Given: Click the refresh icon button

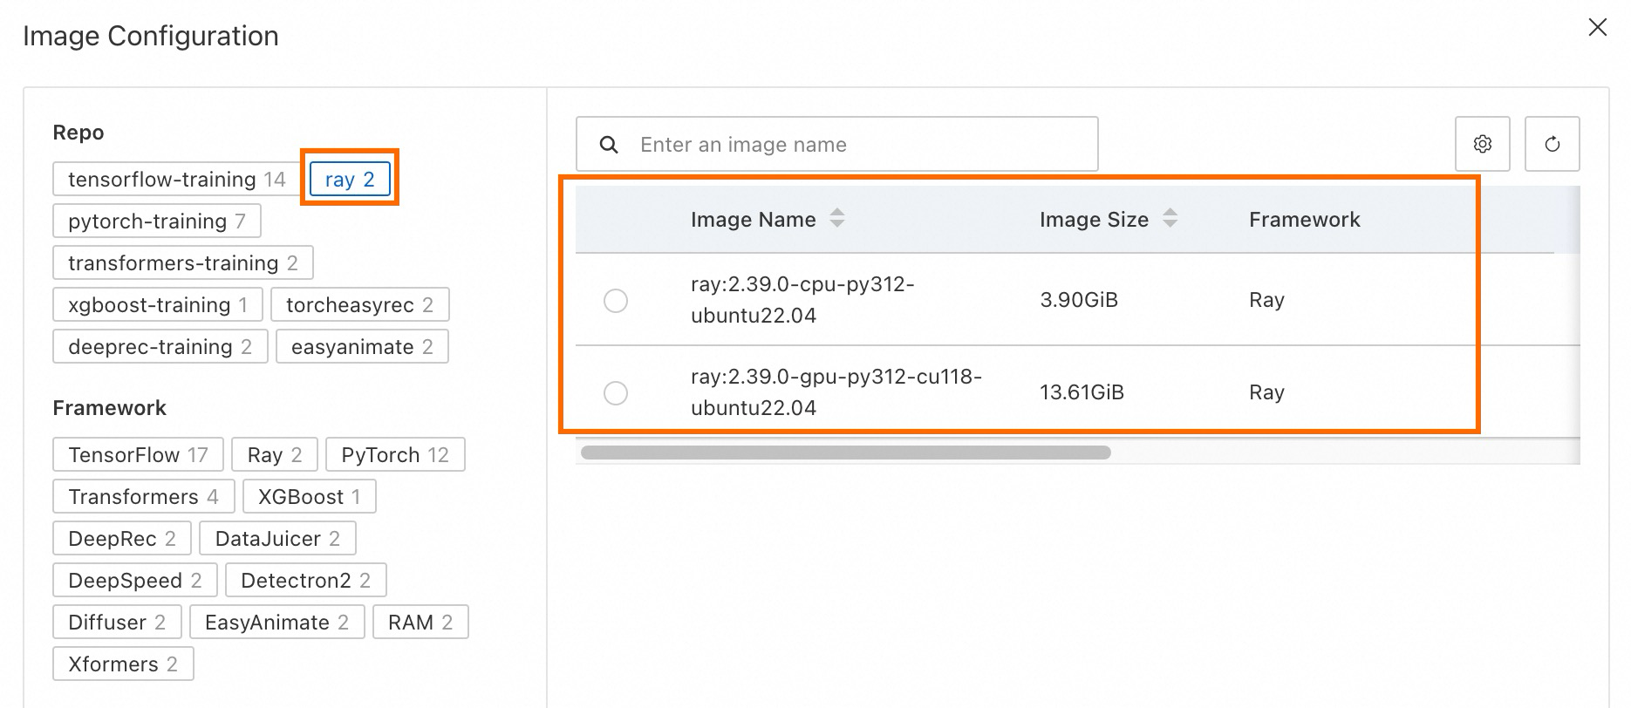Looking at the screenshot, I should [1552, 144].
